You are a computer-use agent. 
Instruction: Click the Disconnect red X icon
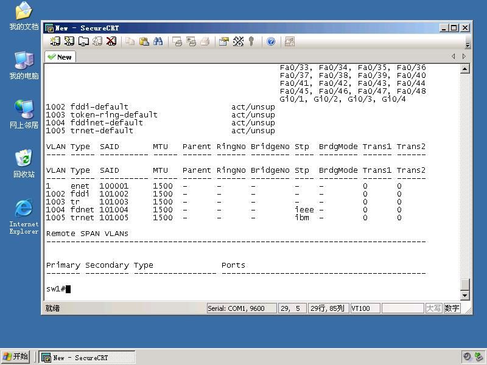click(x=111, y=41)
